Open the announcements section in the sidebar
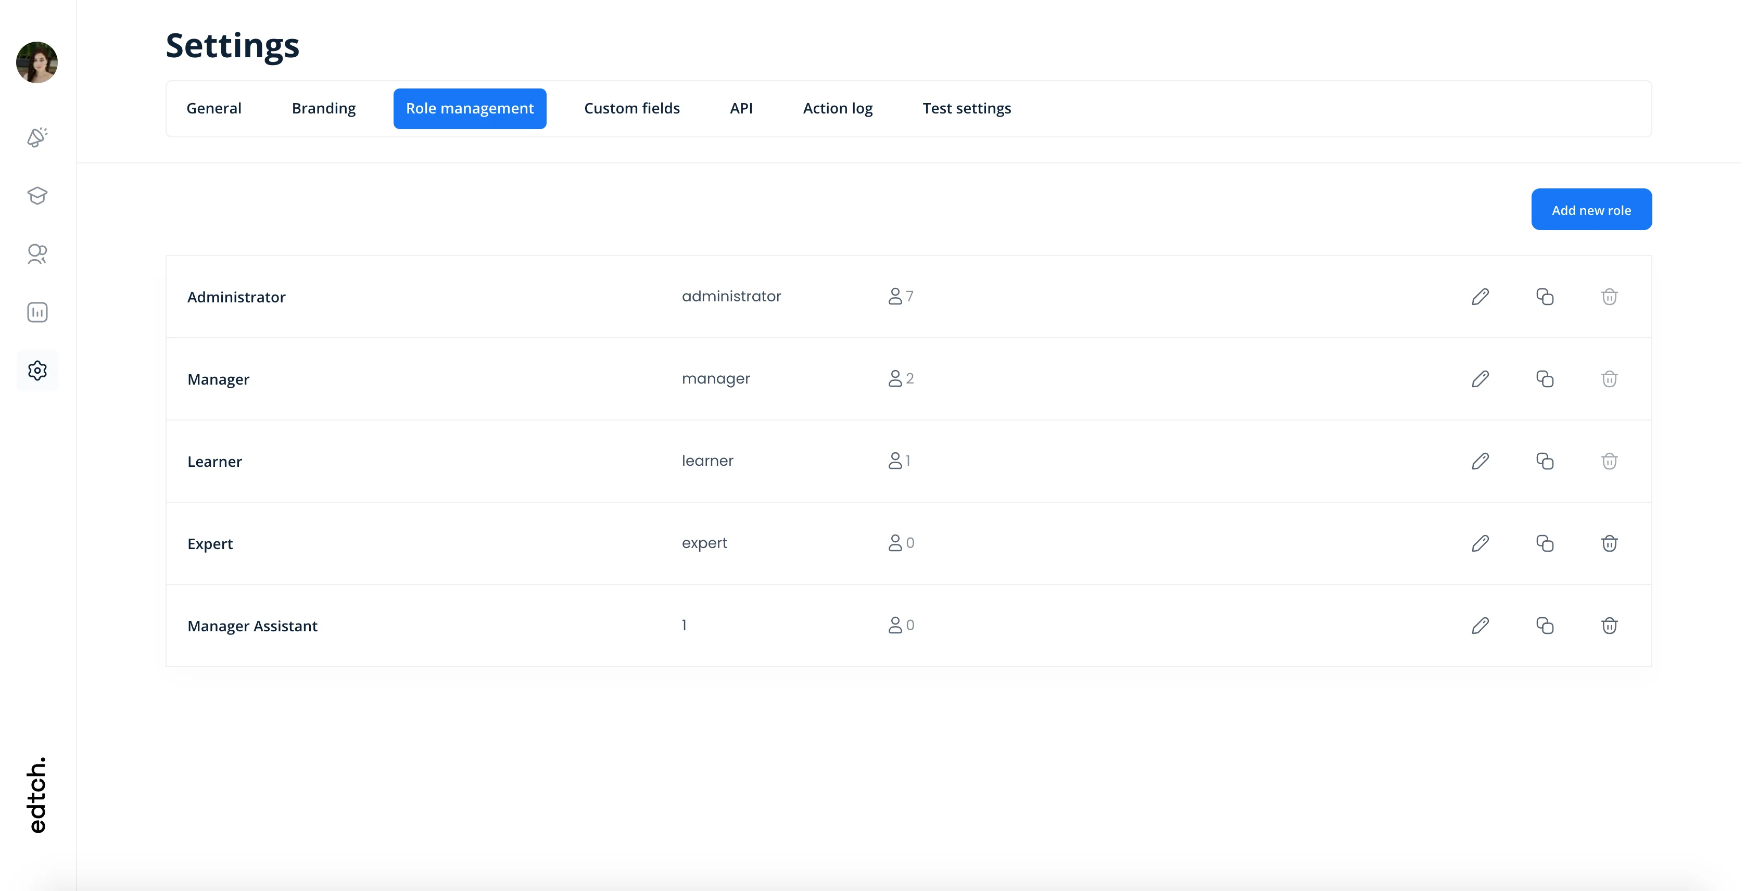The height and width of the screenshot is (891, 1745). click(x=37, y=137)
